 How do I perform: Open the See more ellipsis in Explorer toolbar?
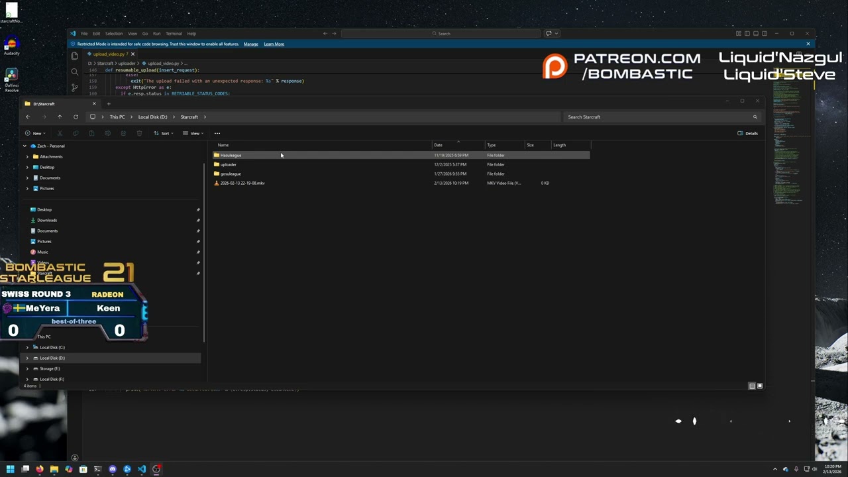click(217, 133)
